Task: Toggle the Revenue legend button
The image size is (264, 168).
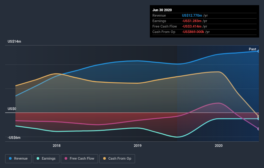Action: [18, 159]
